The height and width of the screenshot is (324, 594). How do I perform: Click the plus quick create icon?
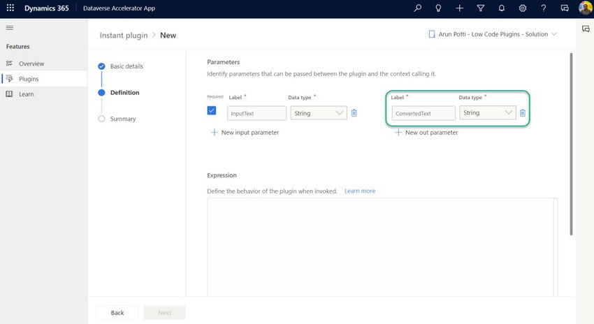tap(459, 8)
